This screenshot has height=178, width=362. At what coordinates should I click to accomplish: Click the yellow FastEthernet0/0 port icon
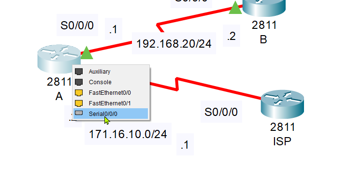pyautogui.click(x=79, y=92)
